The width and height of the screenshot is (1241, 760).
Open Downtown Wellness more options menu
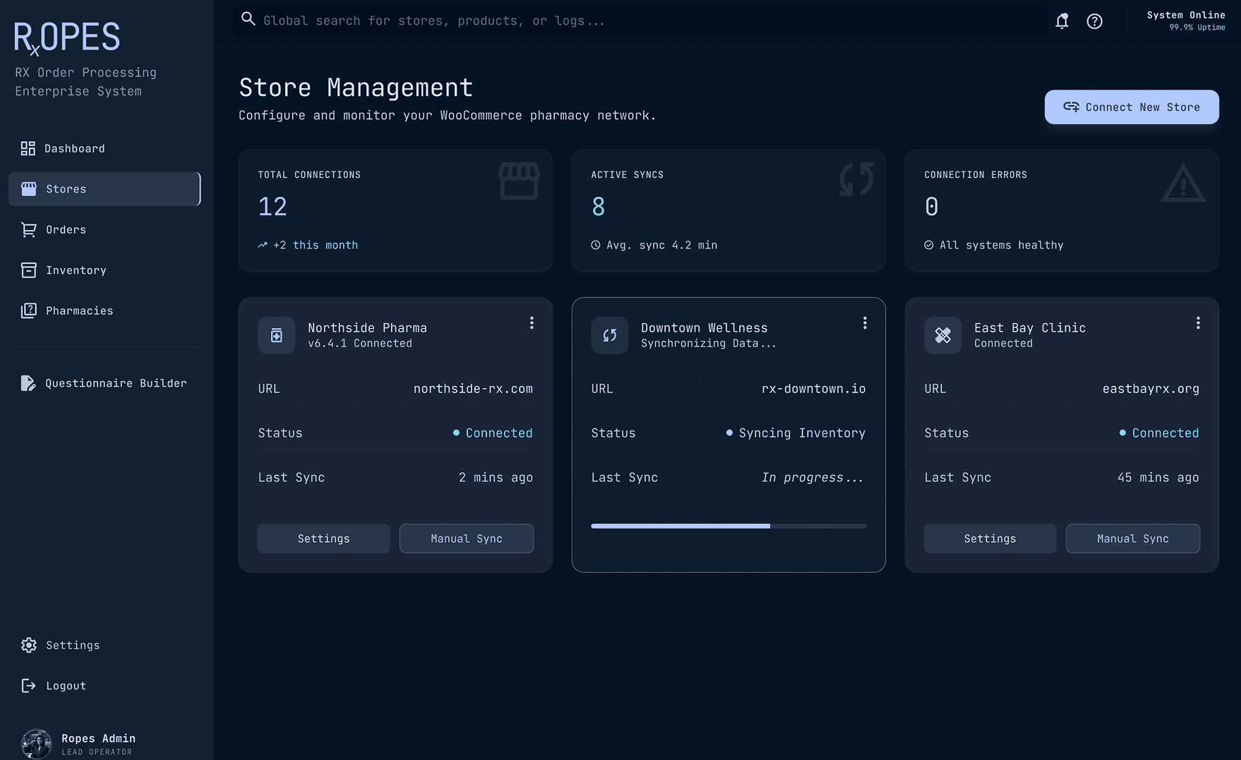[x=865, y=323]
